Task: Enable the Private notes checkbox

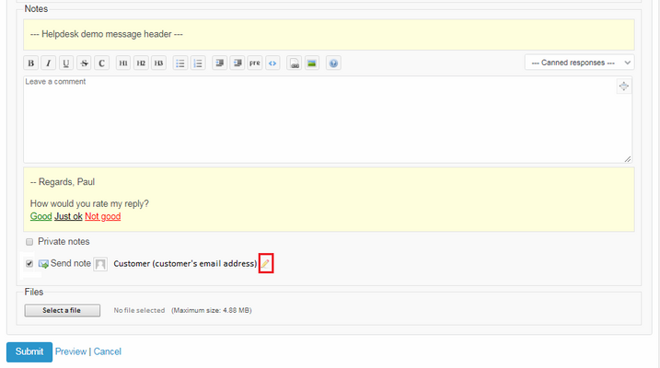Action: [x=29, y=242]
